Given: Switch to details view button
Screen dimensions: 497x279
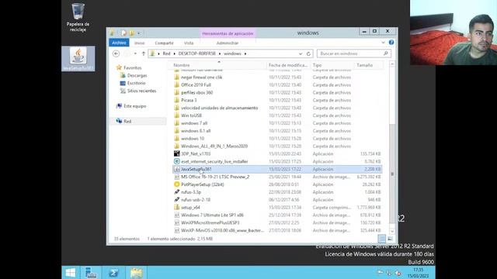Looking at the screenshot, I should coord(382,239).
